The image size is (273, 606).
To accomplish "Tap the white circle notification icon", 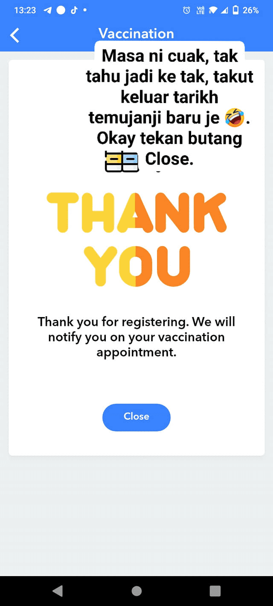I will (x=61, y=10).
